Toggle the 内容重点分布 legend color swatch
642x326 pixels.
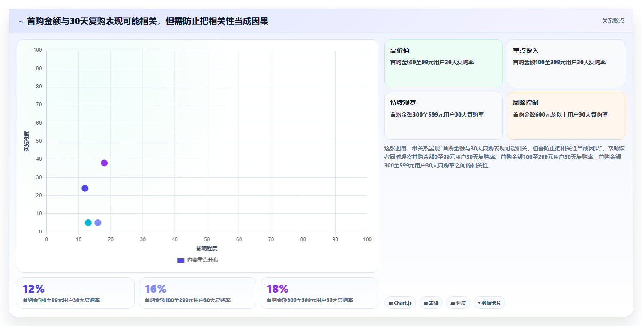(x=181, y=260)
